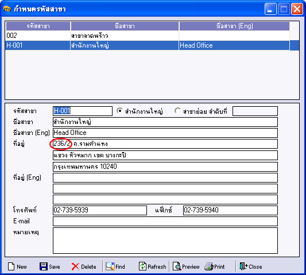The height and width of the screenshot is (275, 306).
Task: Click the แฟ็กซ์ field showing 02-739-5940
Action: [230, 210]
